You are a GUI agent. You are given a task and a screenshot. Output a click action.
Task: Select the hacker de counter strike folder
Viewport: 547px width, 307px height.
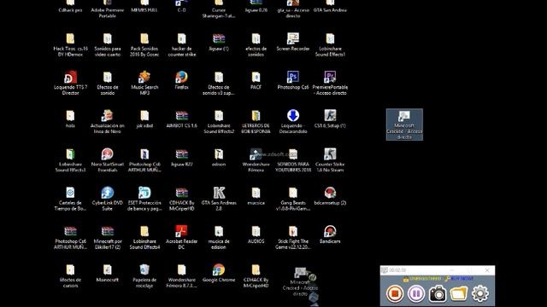[182, 45]
